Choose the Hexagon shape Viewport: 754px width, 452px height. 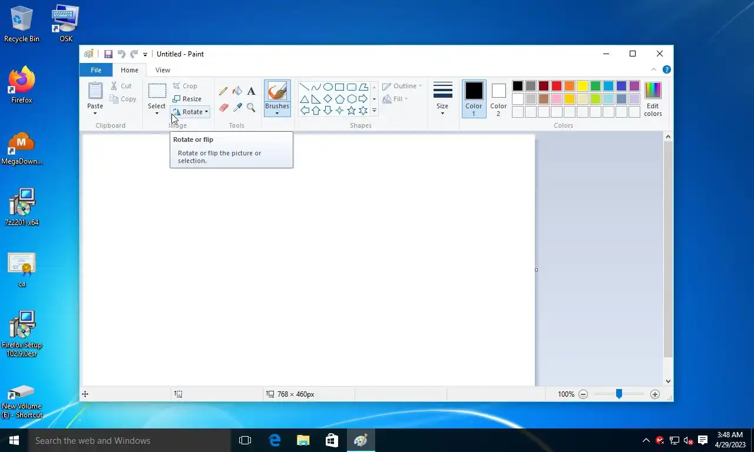[352, 99]
